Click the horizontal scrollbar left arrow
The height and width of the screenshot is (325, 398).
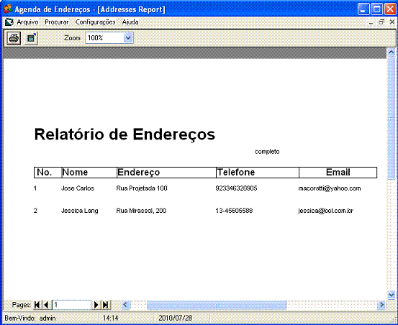[126, 304]
